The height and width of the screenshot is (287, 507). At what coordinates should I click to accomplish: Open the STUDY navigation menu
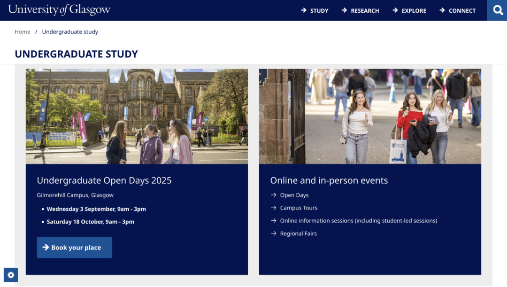(315, 11)
